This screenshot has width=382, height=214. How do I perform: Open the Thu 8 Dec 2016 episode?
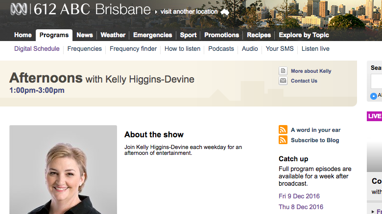coord(301,207)
